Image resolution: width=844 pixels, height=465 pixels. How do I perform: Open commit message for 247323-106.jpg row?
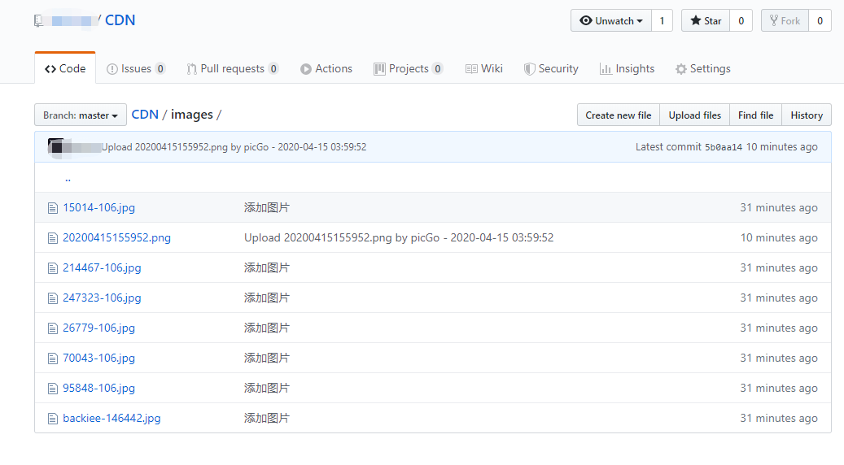click(x=267, y=298)
